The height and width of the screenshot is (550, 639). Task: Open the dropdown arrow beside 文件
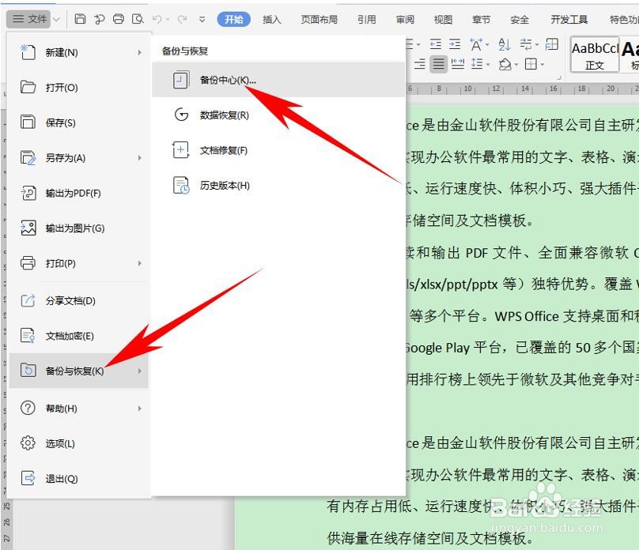click(57, 19)
